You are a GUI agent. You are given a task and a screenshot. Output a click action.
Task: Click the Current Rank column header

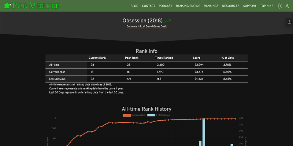(97, 58)
